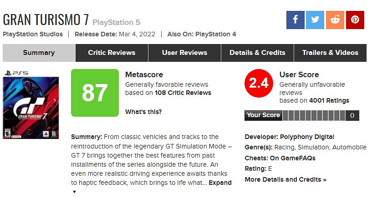Viewport: 372px width, 198px height.
Task: Click the arrow below the summary
Action: (75, 192)
